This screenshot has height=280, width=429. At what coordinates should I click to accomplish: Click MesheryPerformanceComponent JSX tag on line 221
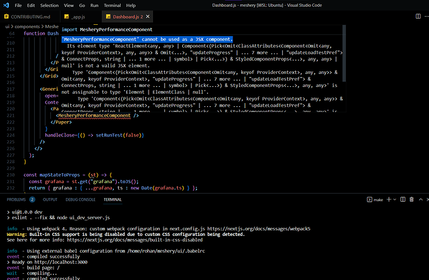point(95,115)
